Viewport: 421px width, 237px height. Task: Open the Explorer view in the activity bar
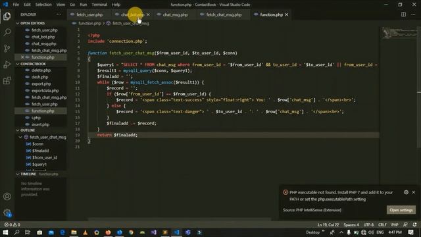tap(7, 16)
